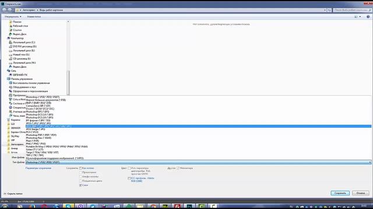The height and width of the screenshot is (209, 373).
Task: Click Автосервис breadcrumb in address bar
Action: pos(29,10)
